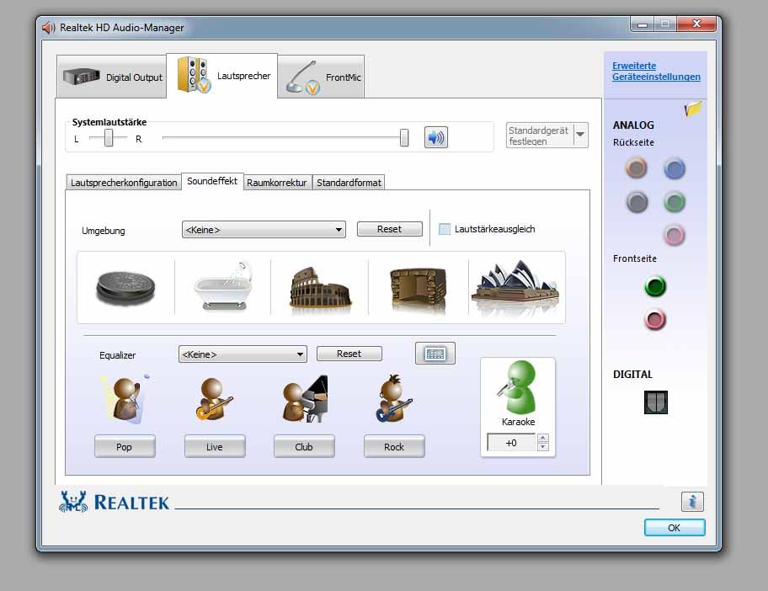
Task: Select the Sydney Opera House environment icon
Action: click(515, 284)
